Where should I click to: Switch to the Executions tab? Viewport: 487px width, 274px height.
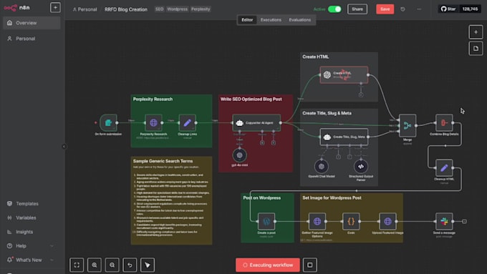click(271, 20)
